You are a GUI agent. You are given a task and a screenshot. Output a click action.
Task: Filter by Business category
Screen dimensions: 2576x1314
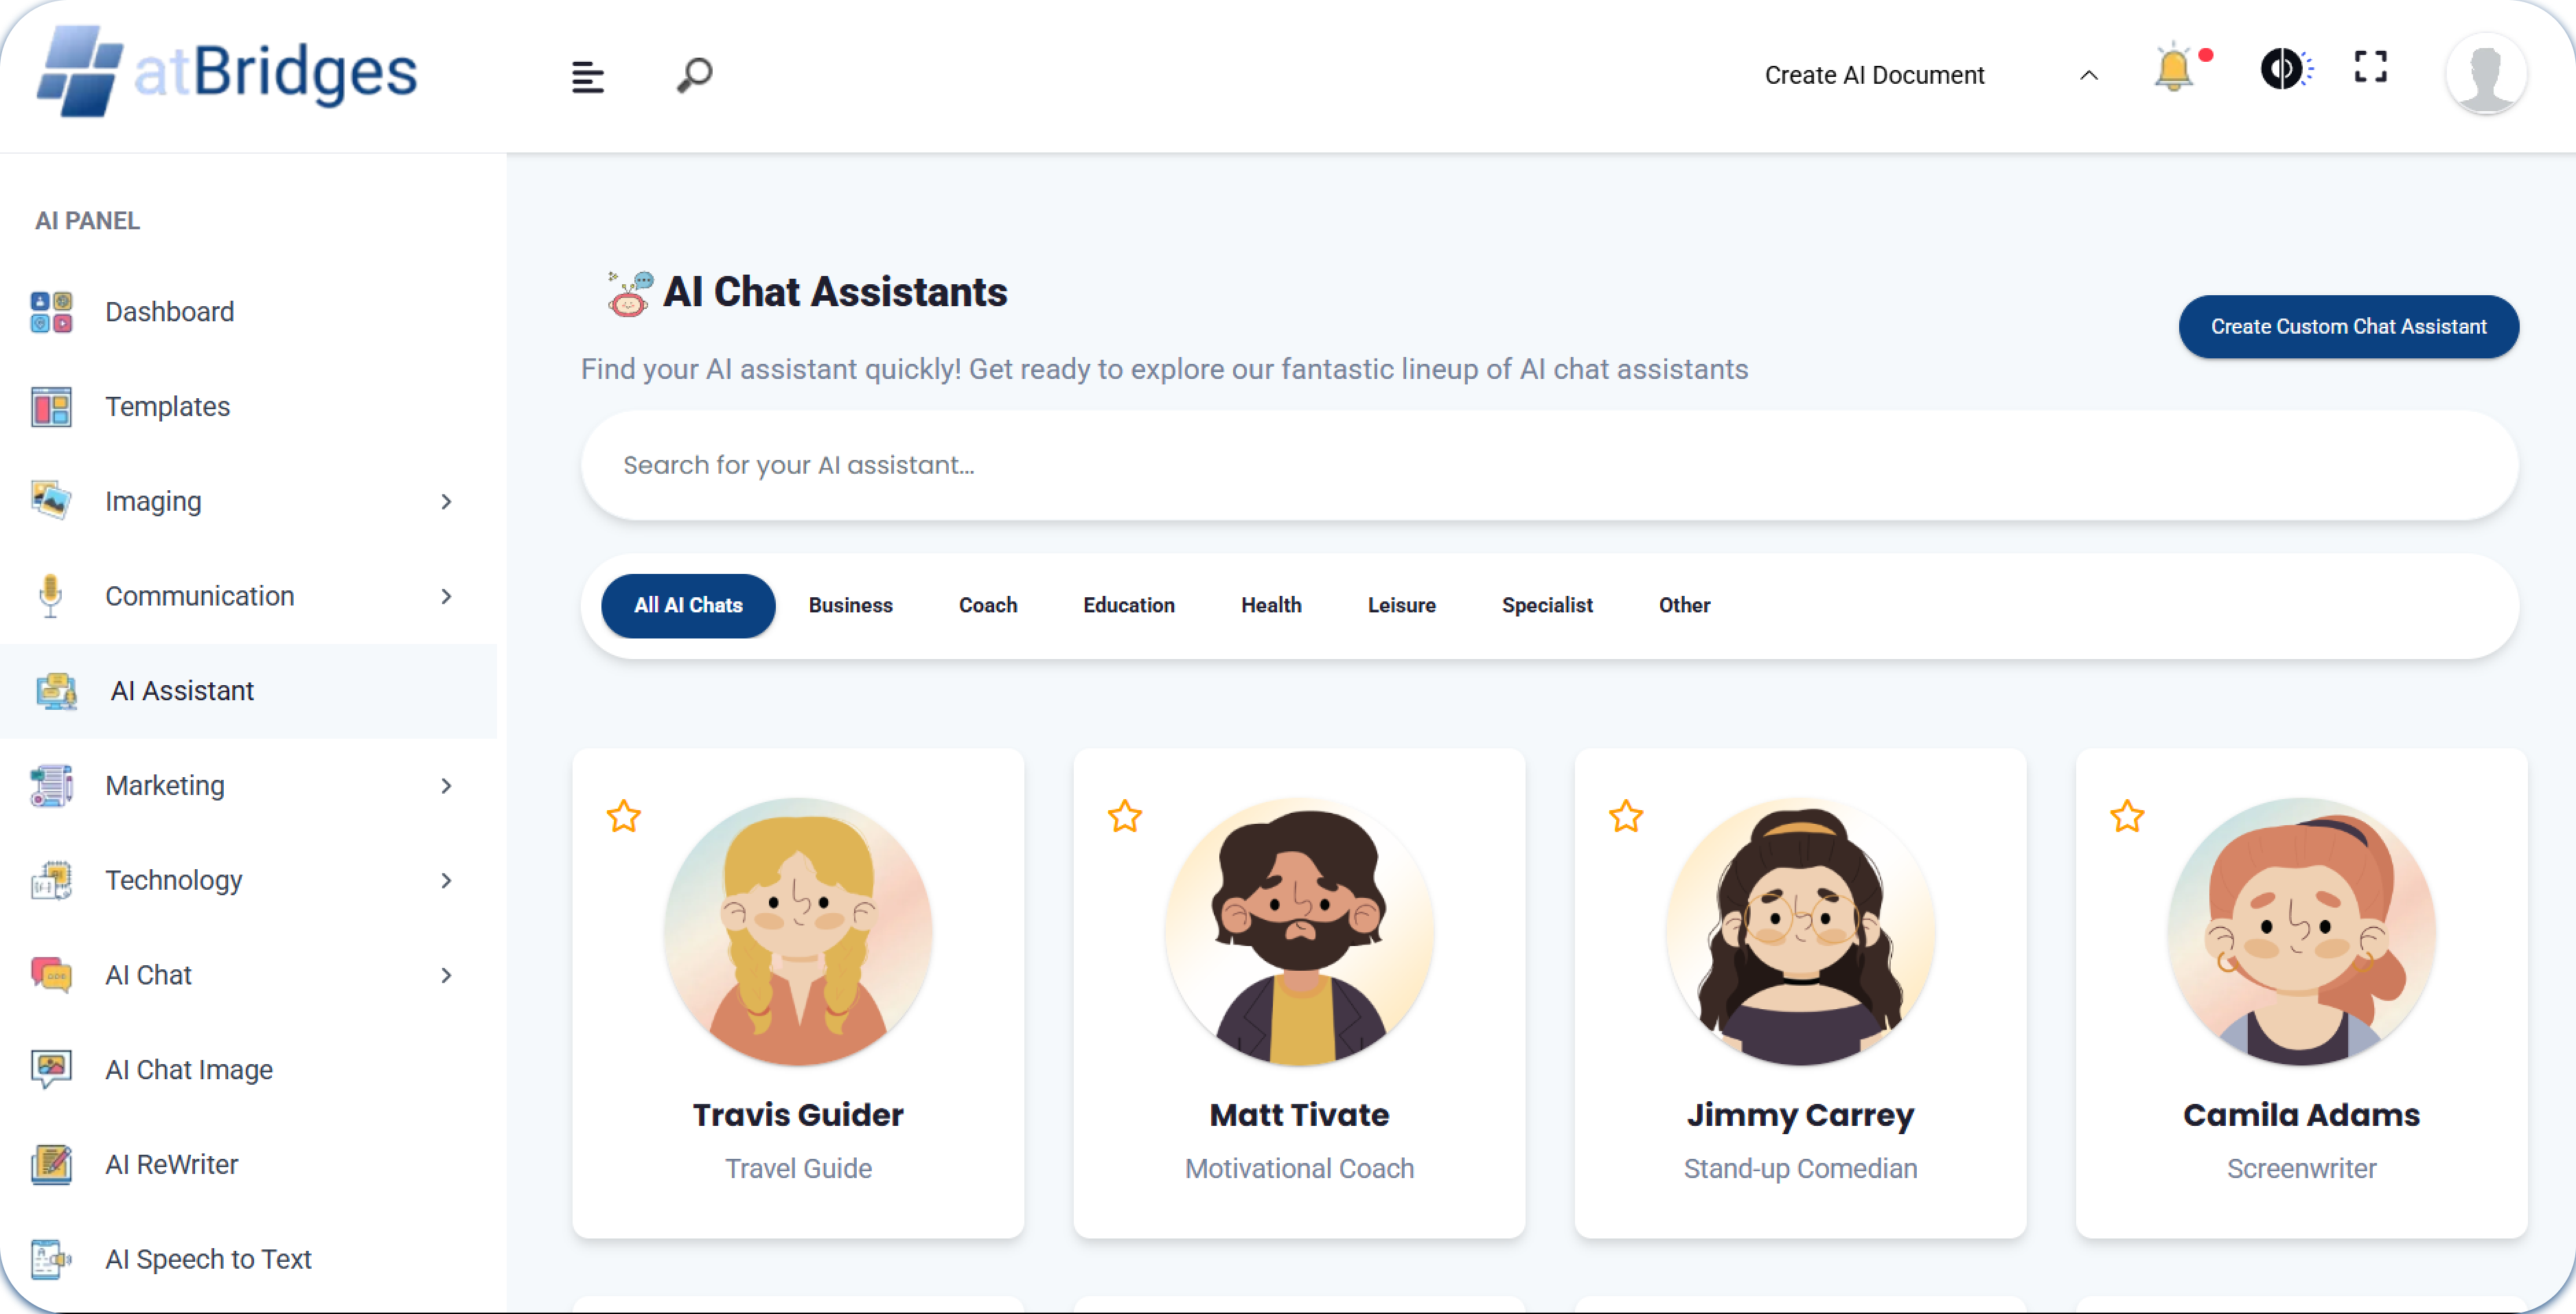click(x=850, y=606)
